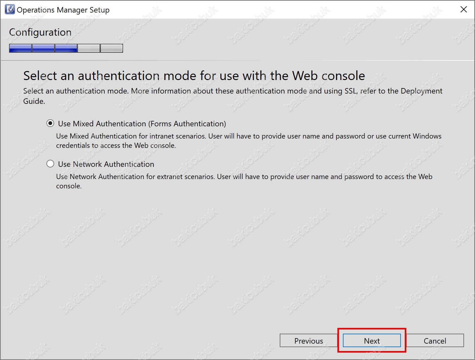Proceed by pressing the Next button
The height and width of the screenshot is (360, 475).
372,341
